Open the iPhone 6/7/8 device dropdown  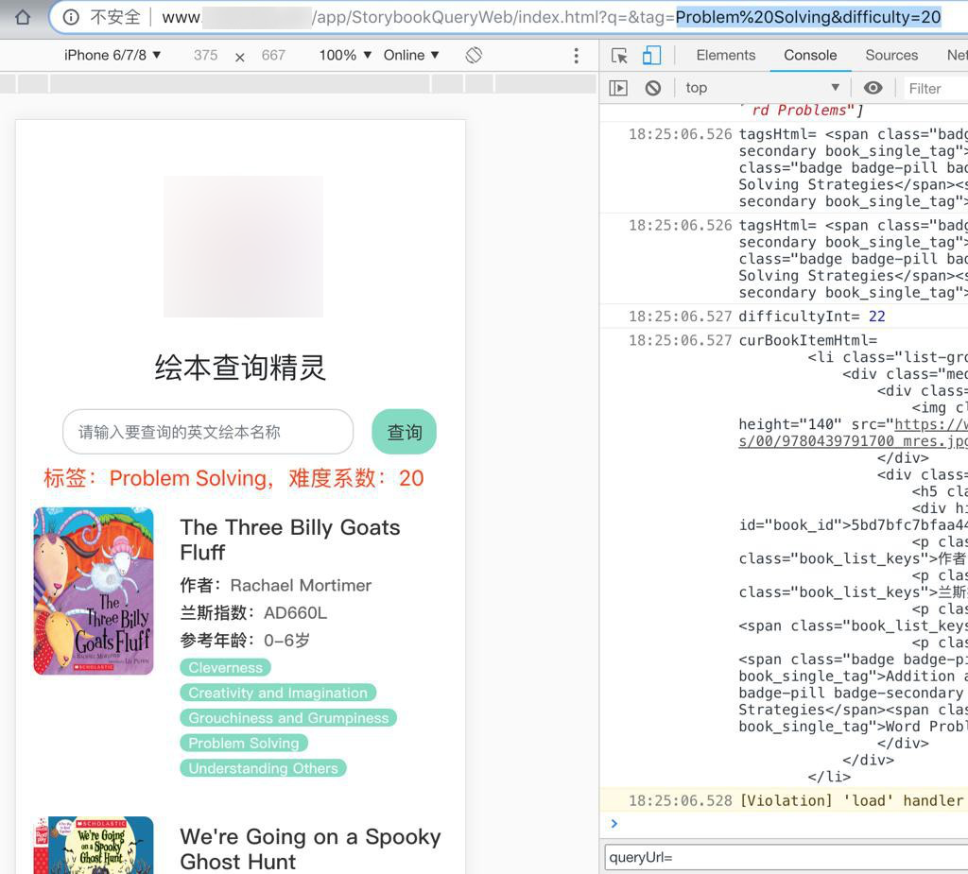pyautogui.click(x=112, y=55)
